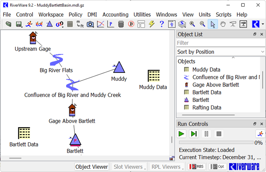Toggle the Opt controller button
The height and width of the screenshot is (172, 266).
tap(218, 167)
